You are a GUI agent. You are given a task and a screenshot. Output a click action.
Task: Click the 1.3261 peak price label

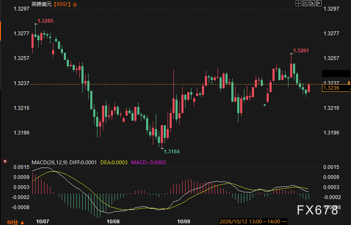coord(301,51)
